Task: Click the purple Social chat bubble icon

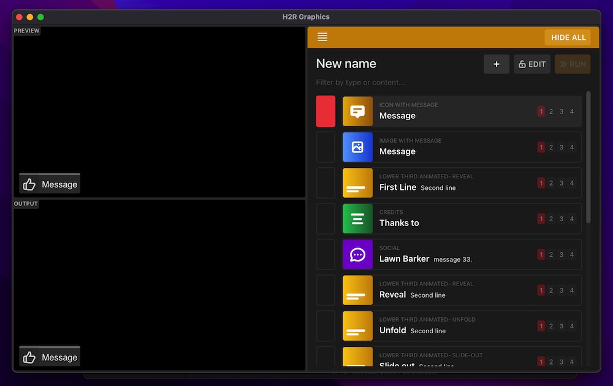Action: pyautogui.click(x=357, y=255)
